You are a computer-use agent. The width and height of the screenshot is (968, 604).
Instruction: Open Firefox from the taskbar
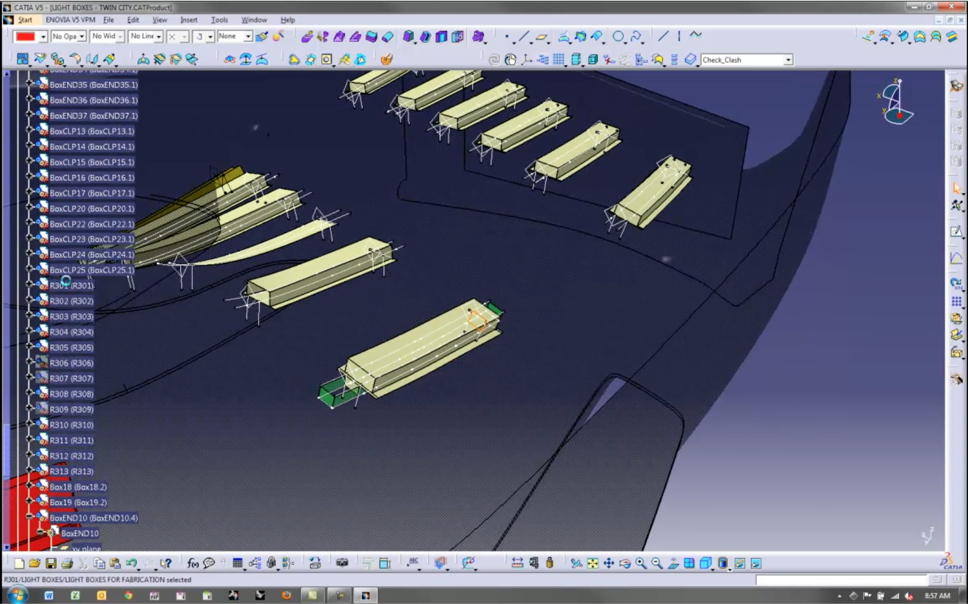point(286,596)
